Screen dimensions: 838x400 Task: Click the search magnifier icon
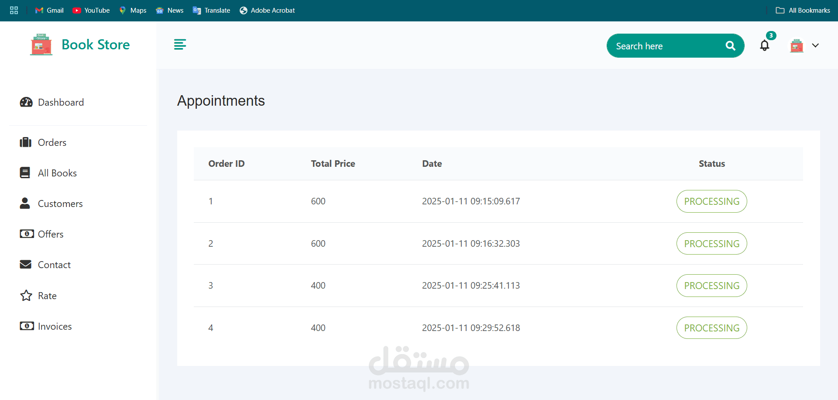point(730,46)
